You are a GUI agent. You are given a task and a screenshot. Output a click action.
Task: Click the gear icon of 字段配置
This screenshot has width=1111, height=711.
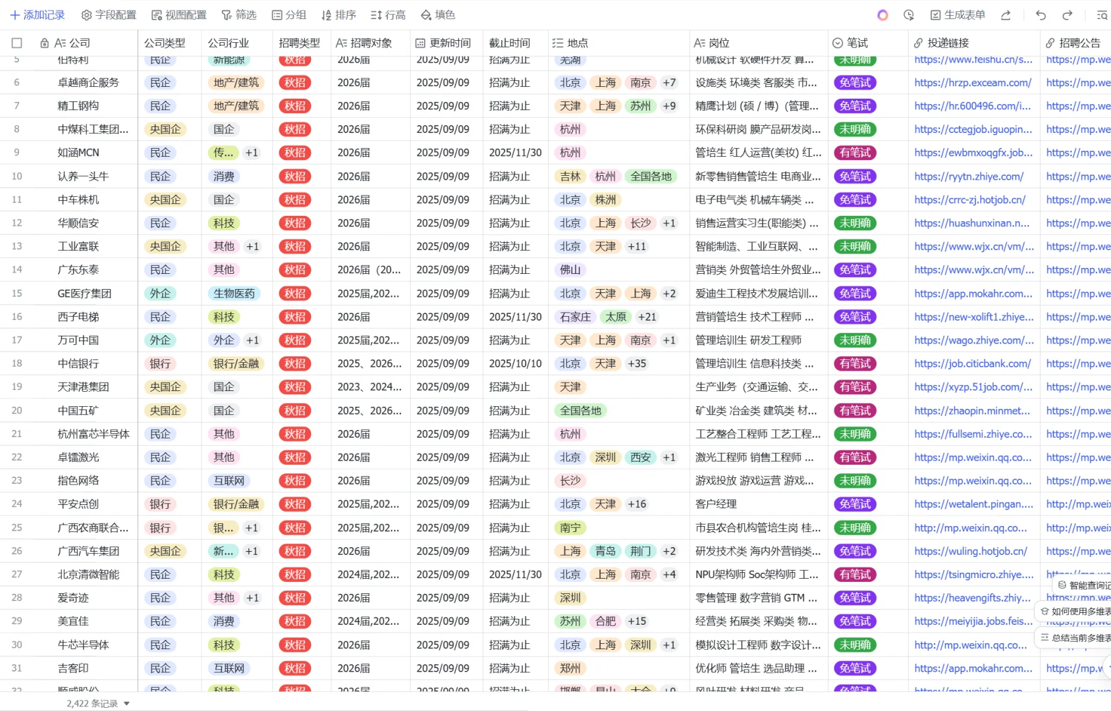coord(86,15)
